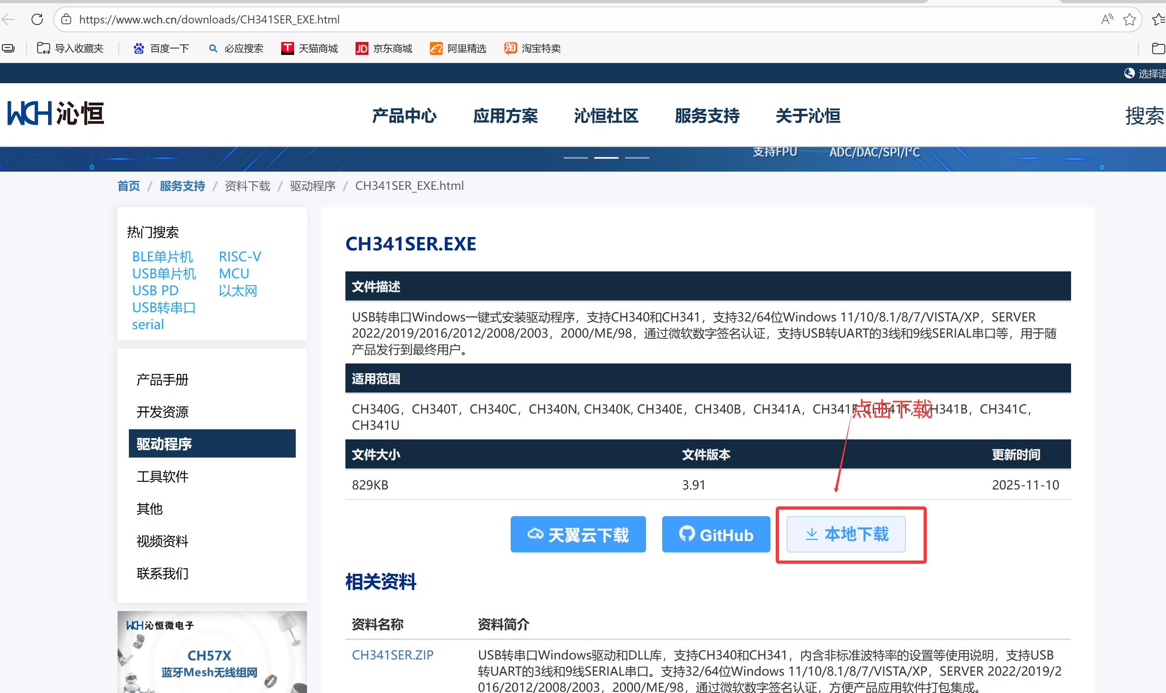Open CH341SER.ZIP related link
Viewport: 1166px width, 693px height.
[x=392, y=655]
